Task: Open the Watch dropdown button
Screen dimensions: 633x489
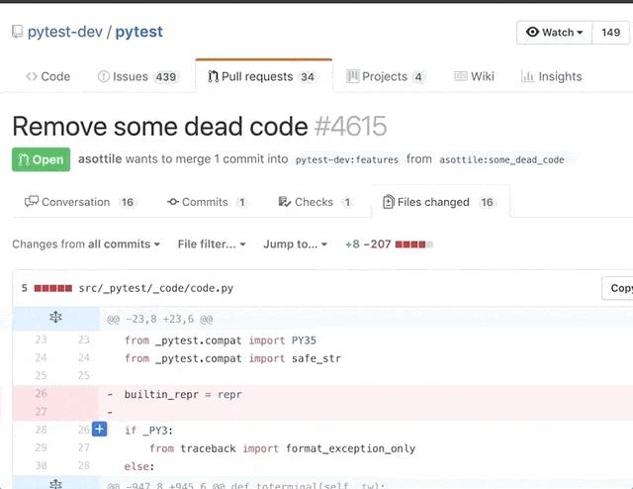Action: tap(554, 33)
